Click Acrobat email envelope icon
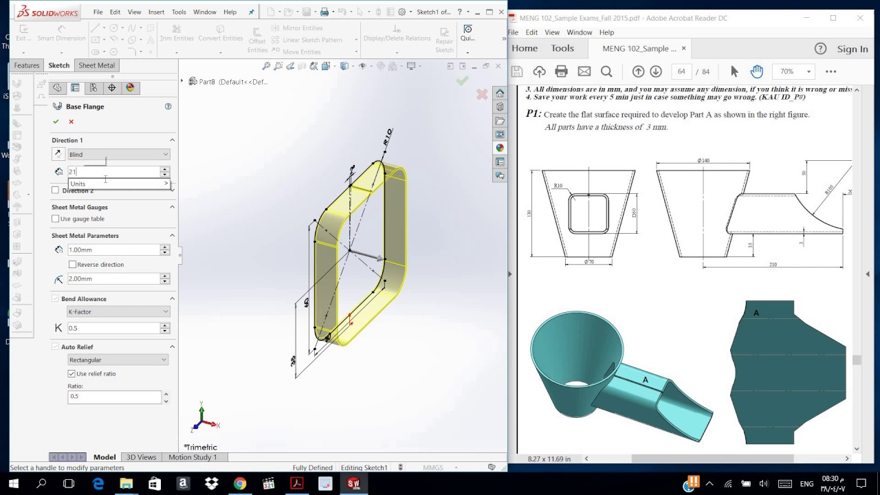 click(584, 71)
